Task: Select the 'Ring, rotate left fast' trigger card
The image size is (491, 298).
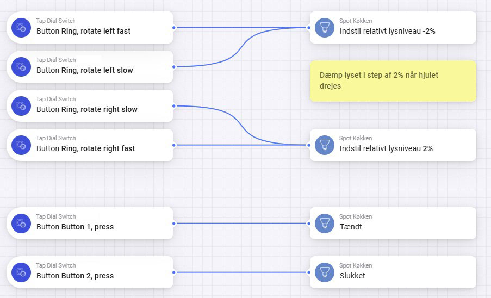Action: (98, 27)
